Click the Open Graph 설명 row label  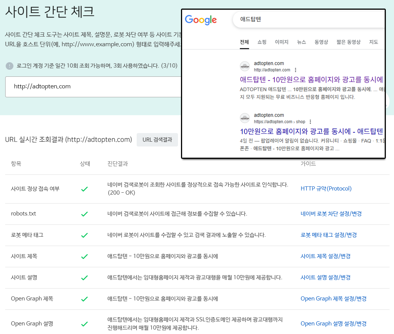click(x=32, y=324)
